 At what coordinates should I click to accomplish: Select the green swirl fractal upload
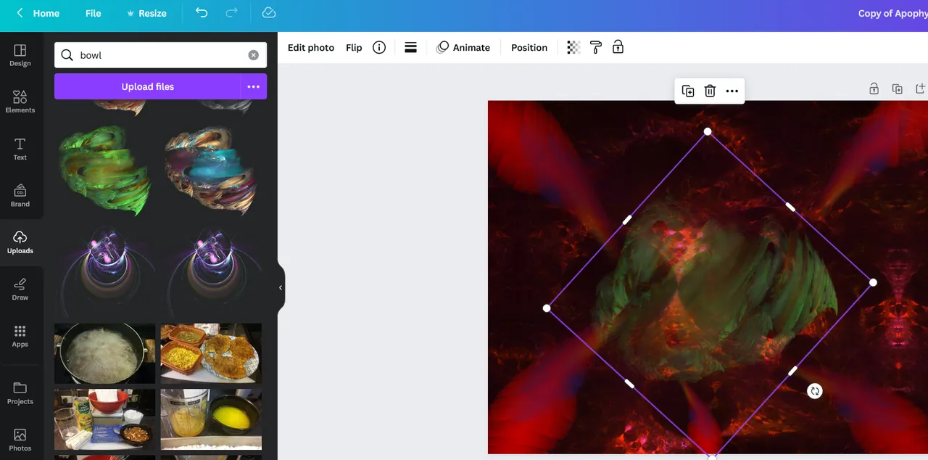point(104,171)
